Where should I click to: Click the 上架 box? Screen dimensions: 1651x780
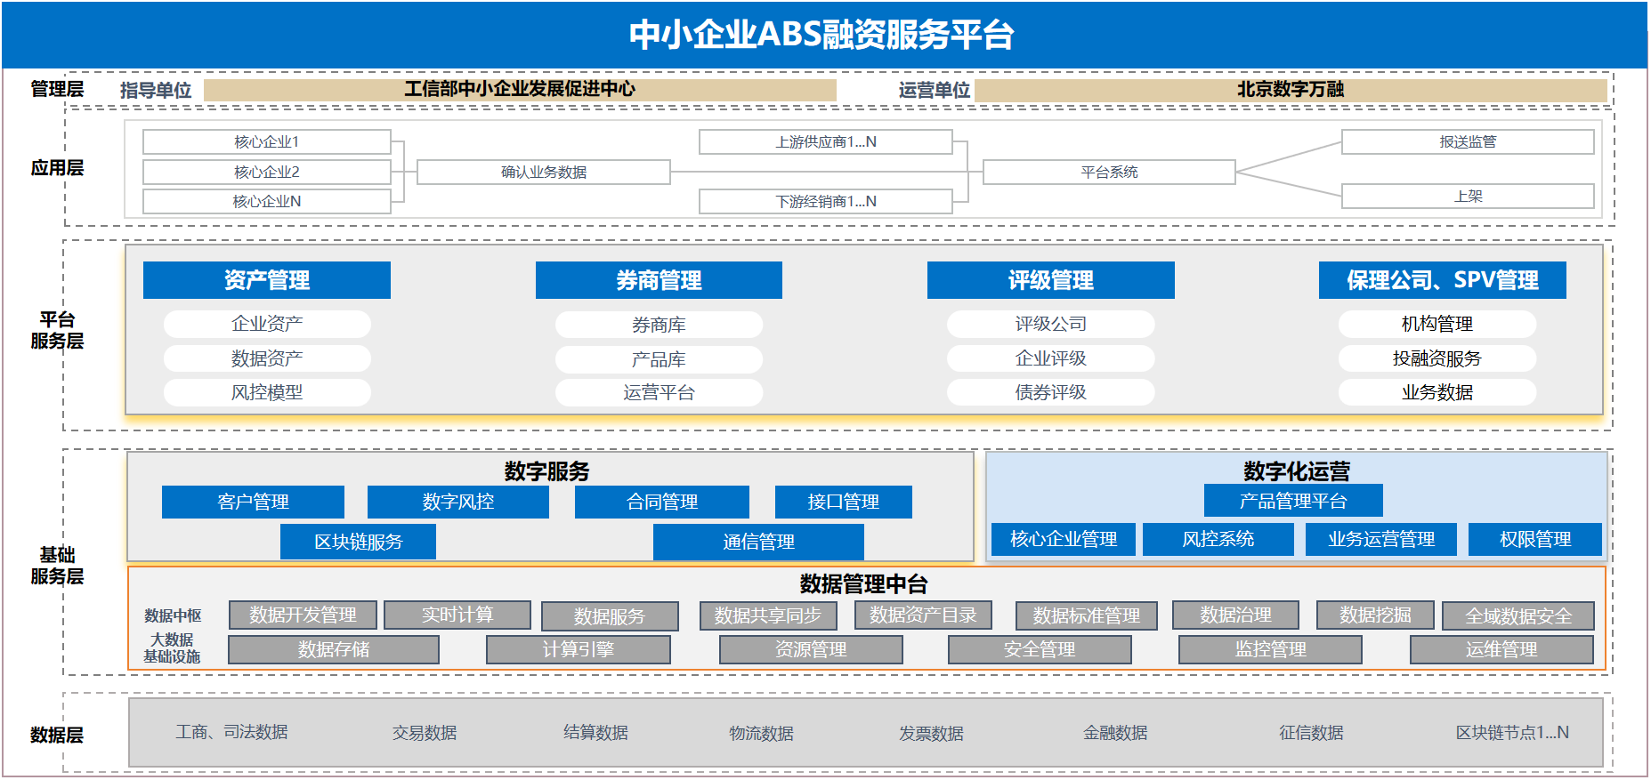1468,196
